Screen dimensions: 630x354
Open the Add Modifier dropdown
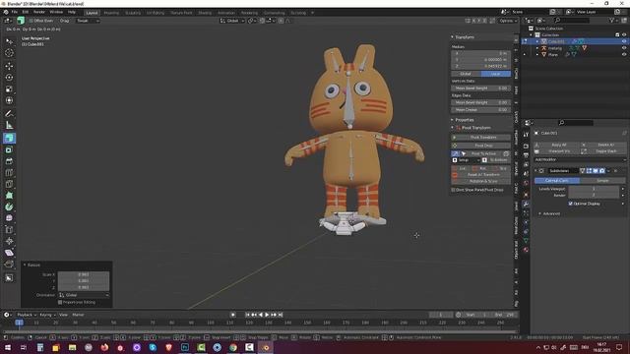pyautogui.click(x=580, y=159)
